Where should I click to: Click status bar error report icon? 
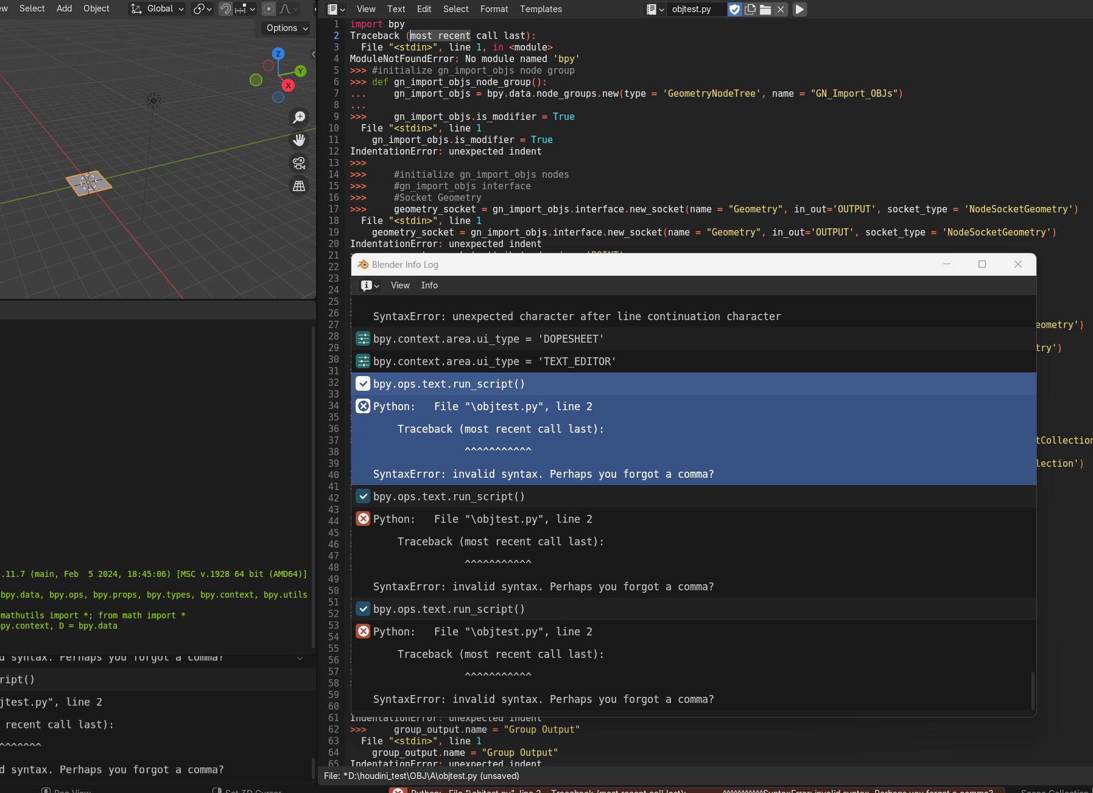tap(398, 790)
